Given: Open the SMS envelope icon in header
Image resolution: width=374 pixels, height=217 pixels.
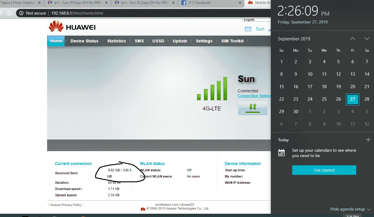Looking at the screenshot, I should (248, 29).
